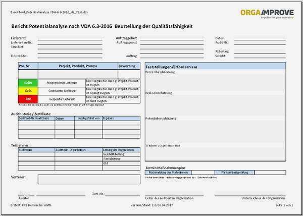
Task: Select the Rot red rating cell
Action: (x=28, y=99)
